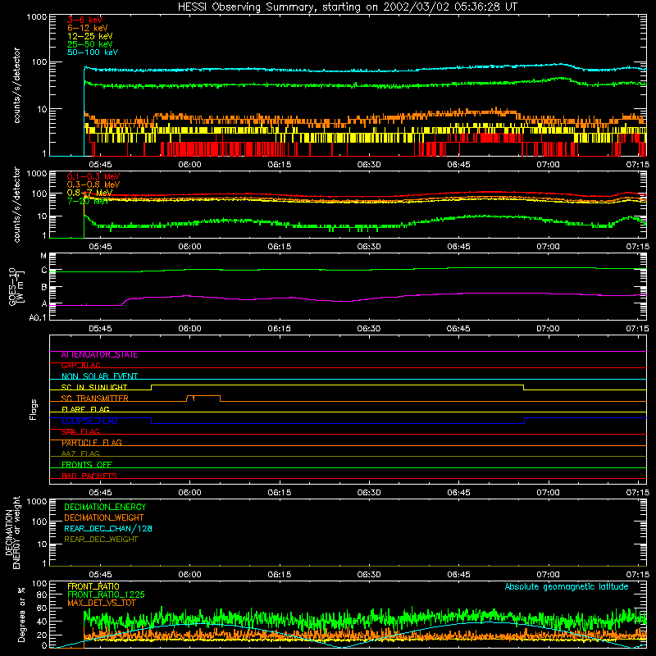Click the DECIMATION ENERGY or weight axis title
This screenshot has width=656, height=656.
pyautogui.click(x=12, y=532)
